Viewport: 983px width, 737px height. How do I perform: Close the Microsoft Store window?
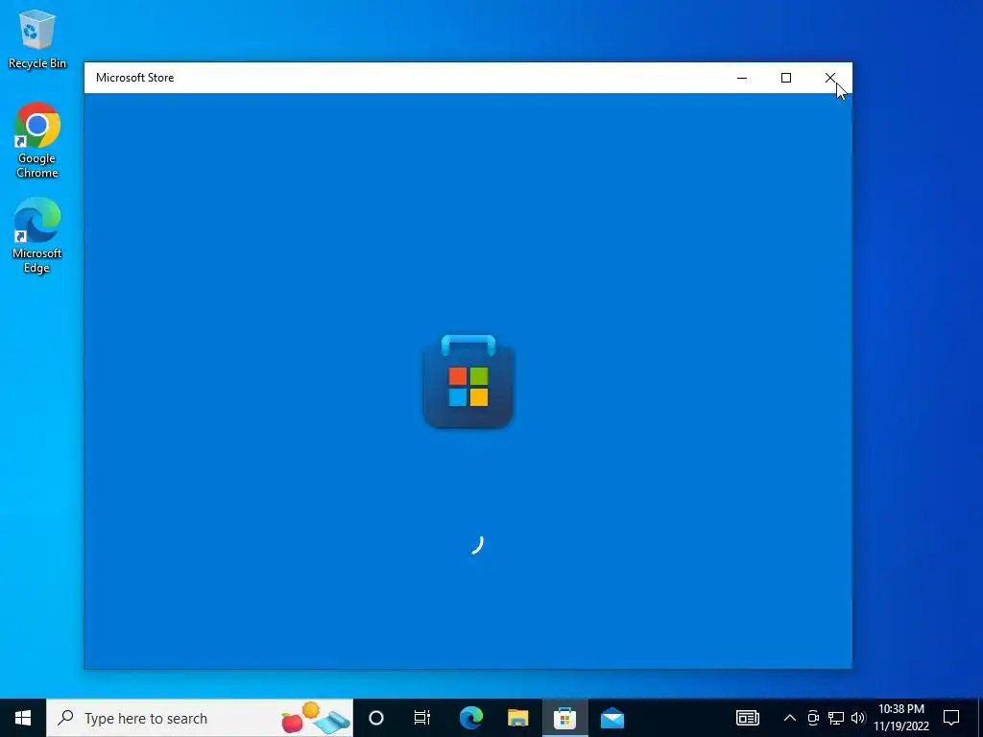point(830,78)
